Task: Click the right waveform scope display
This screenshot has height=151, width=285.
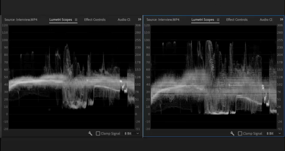Action: tap(213, 76)
